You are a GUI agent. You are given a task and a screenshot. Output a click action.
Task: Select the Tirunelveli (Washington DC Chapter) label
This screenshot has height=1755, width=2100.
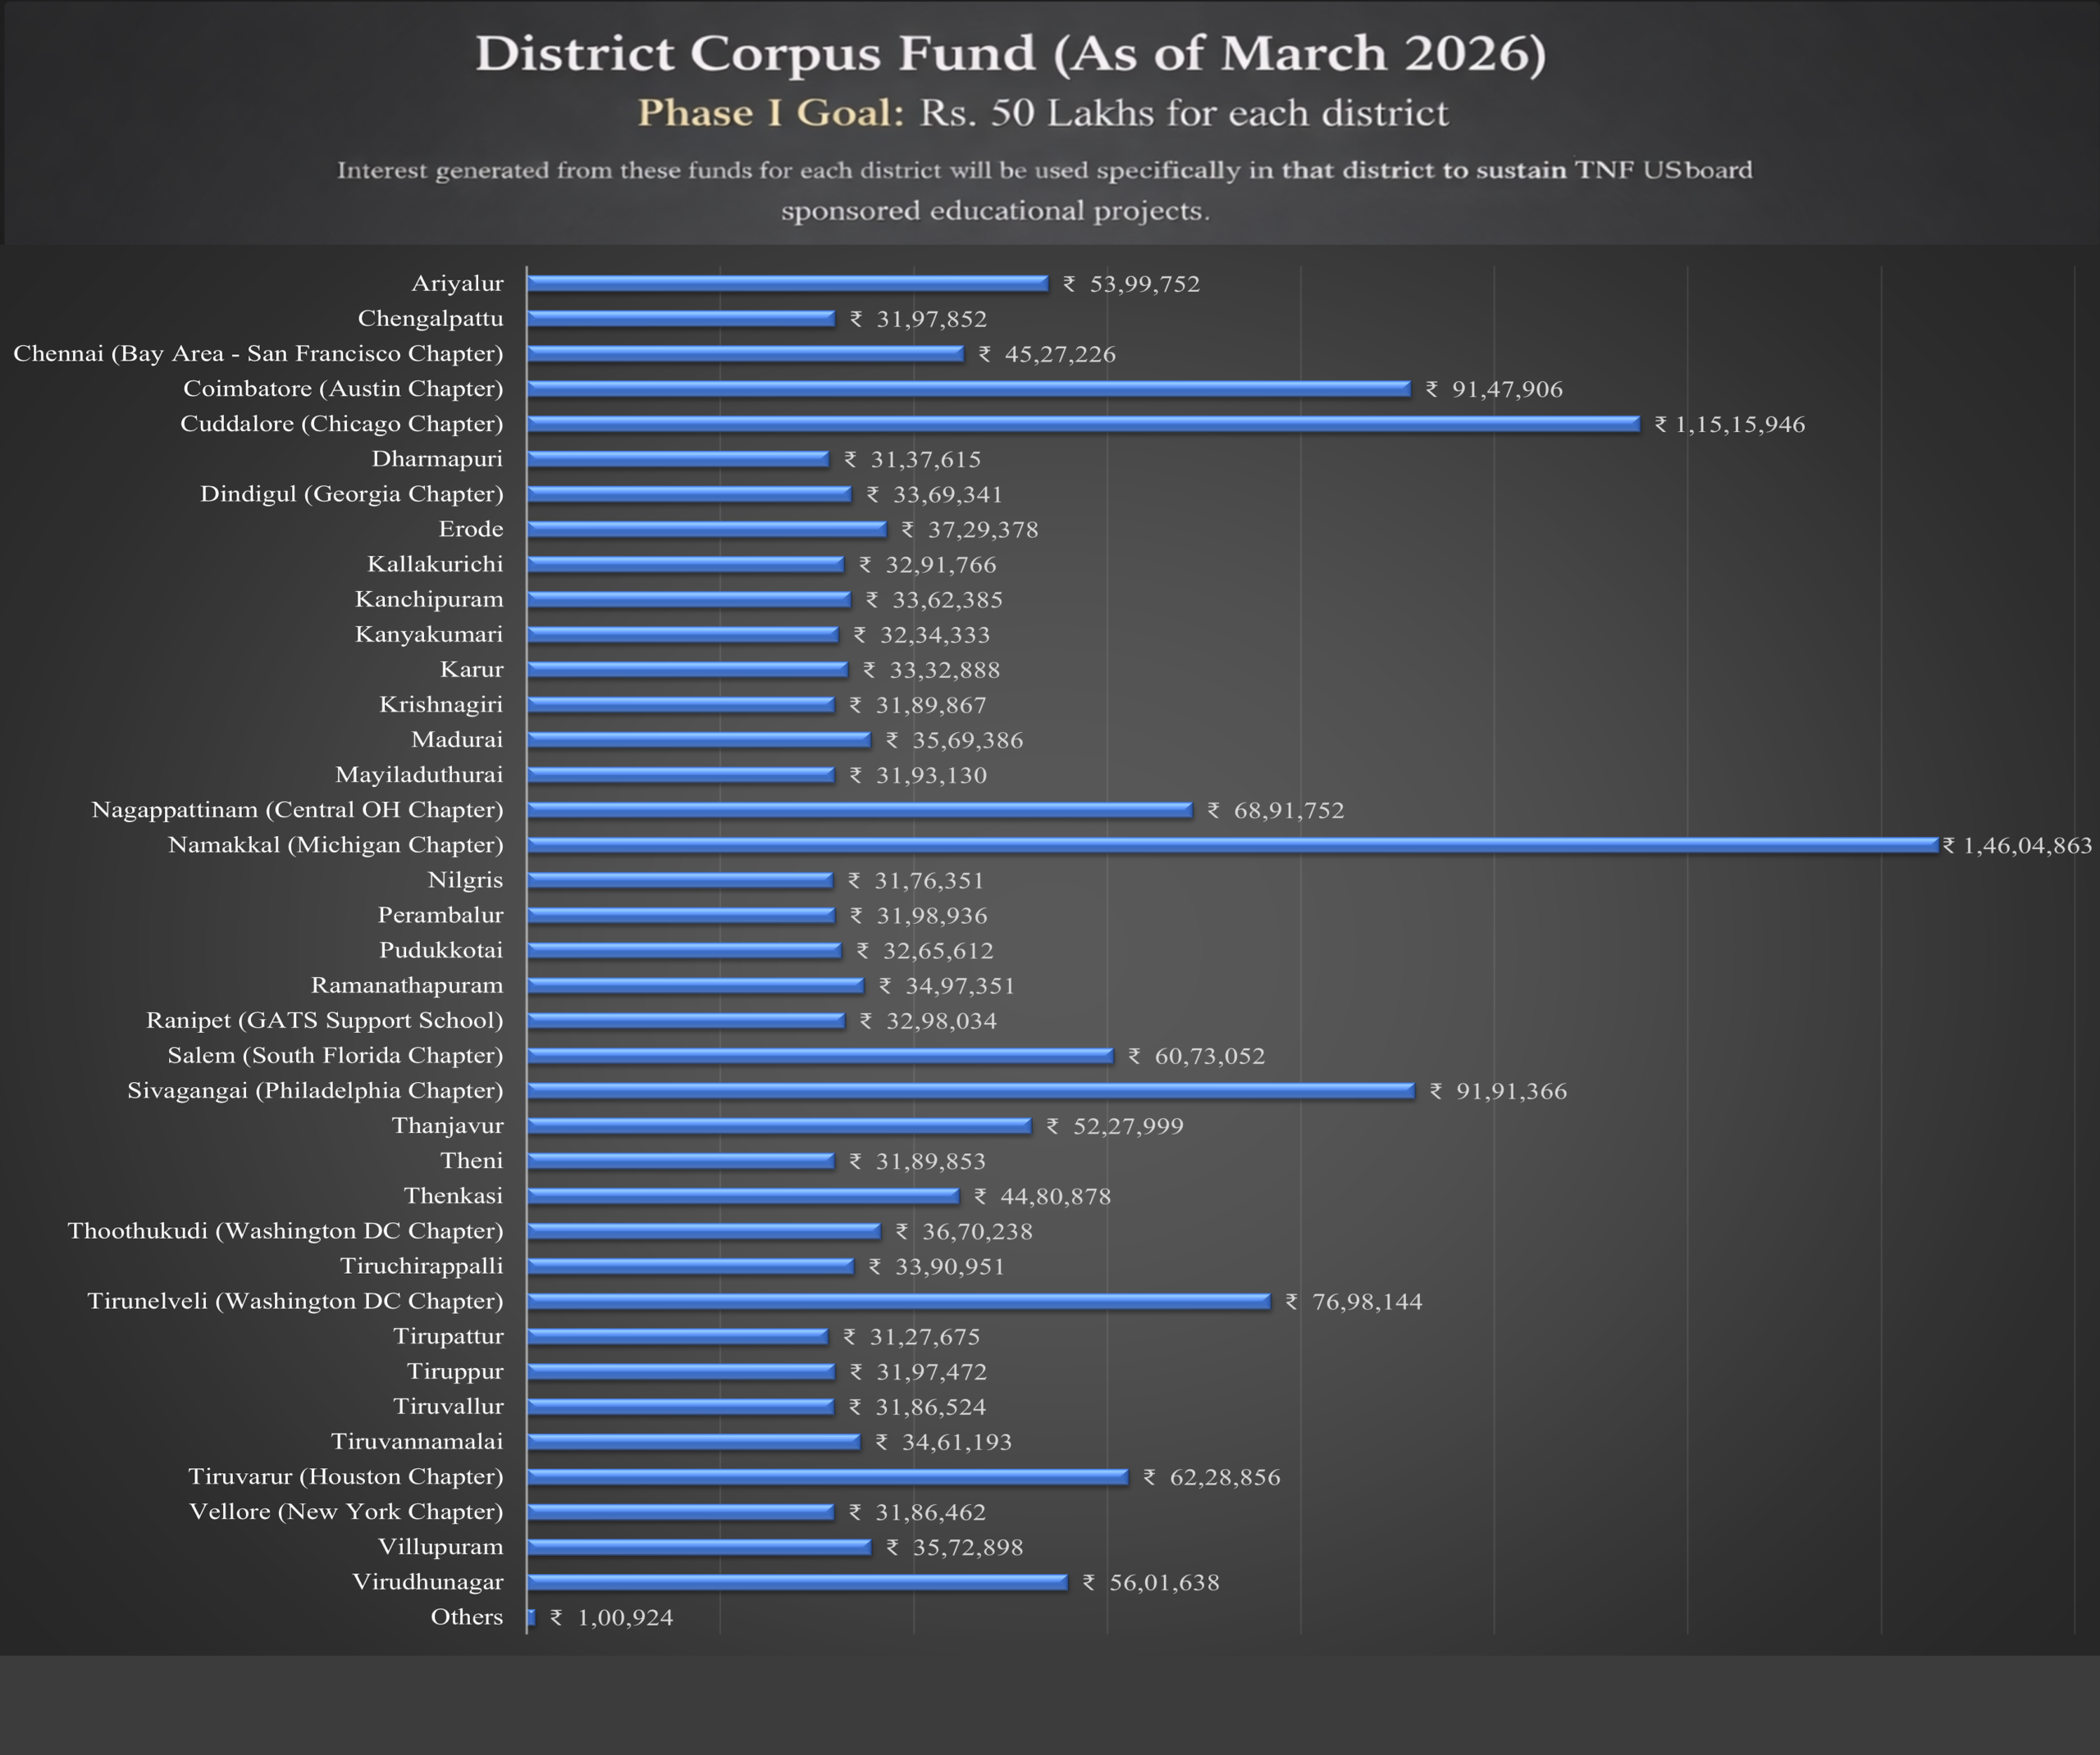pos(295,1300)
